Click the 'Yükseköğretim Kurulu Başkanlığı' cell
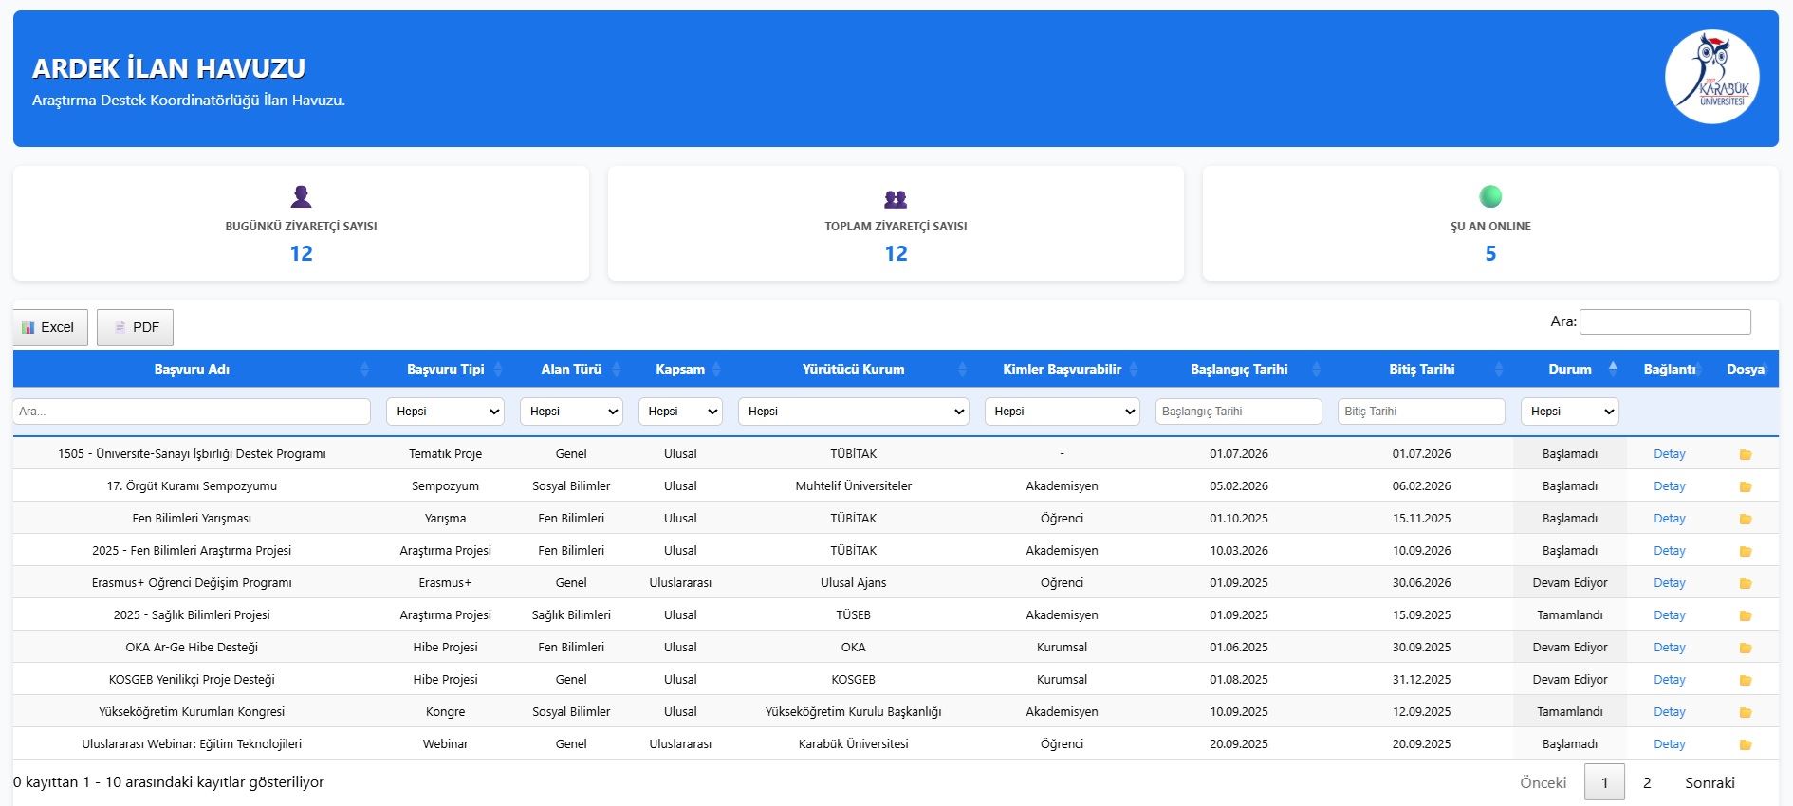This screenshot has width=1793, height=806. tap(854, 712)
